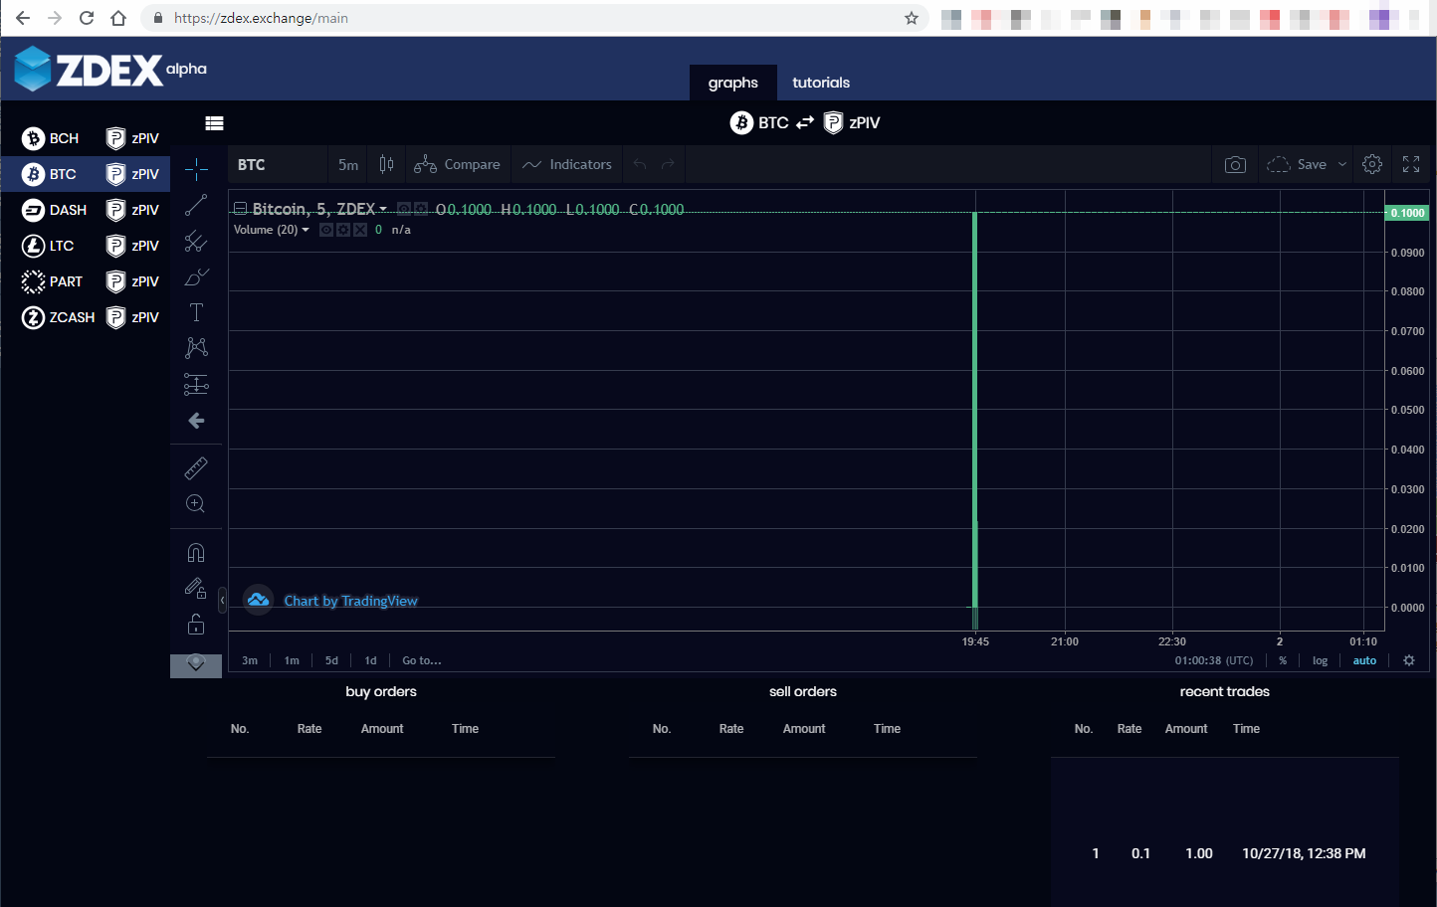Image resolution: width=1437 pixels, height=907 pixels.
Task: Select the crosshair cursor tool
Action: 196,169
